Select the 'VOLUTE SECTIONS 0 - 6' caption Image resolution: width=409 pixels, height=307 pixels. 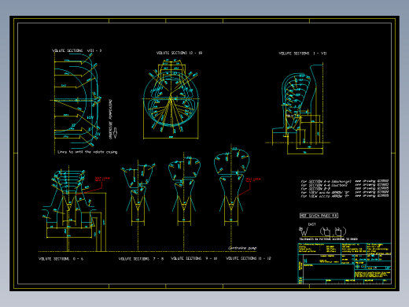tap(61, 259)
